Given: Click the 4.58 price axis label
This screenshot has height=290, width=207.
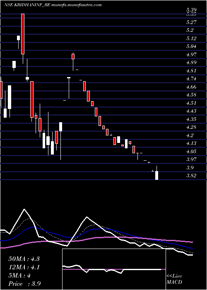Looking at the screenshot, I should (x=191, y=95).
